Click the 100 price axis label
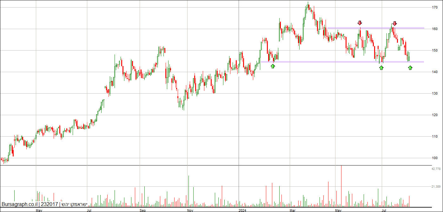 tap(435, 158)
